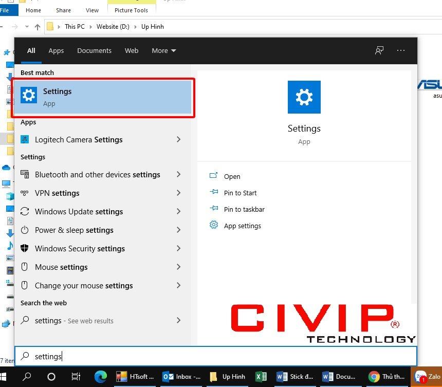This screenshot has height=387, width=442.
Task: Expand settings web results arrow
Action: [178, 320]
